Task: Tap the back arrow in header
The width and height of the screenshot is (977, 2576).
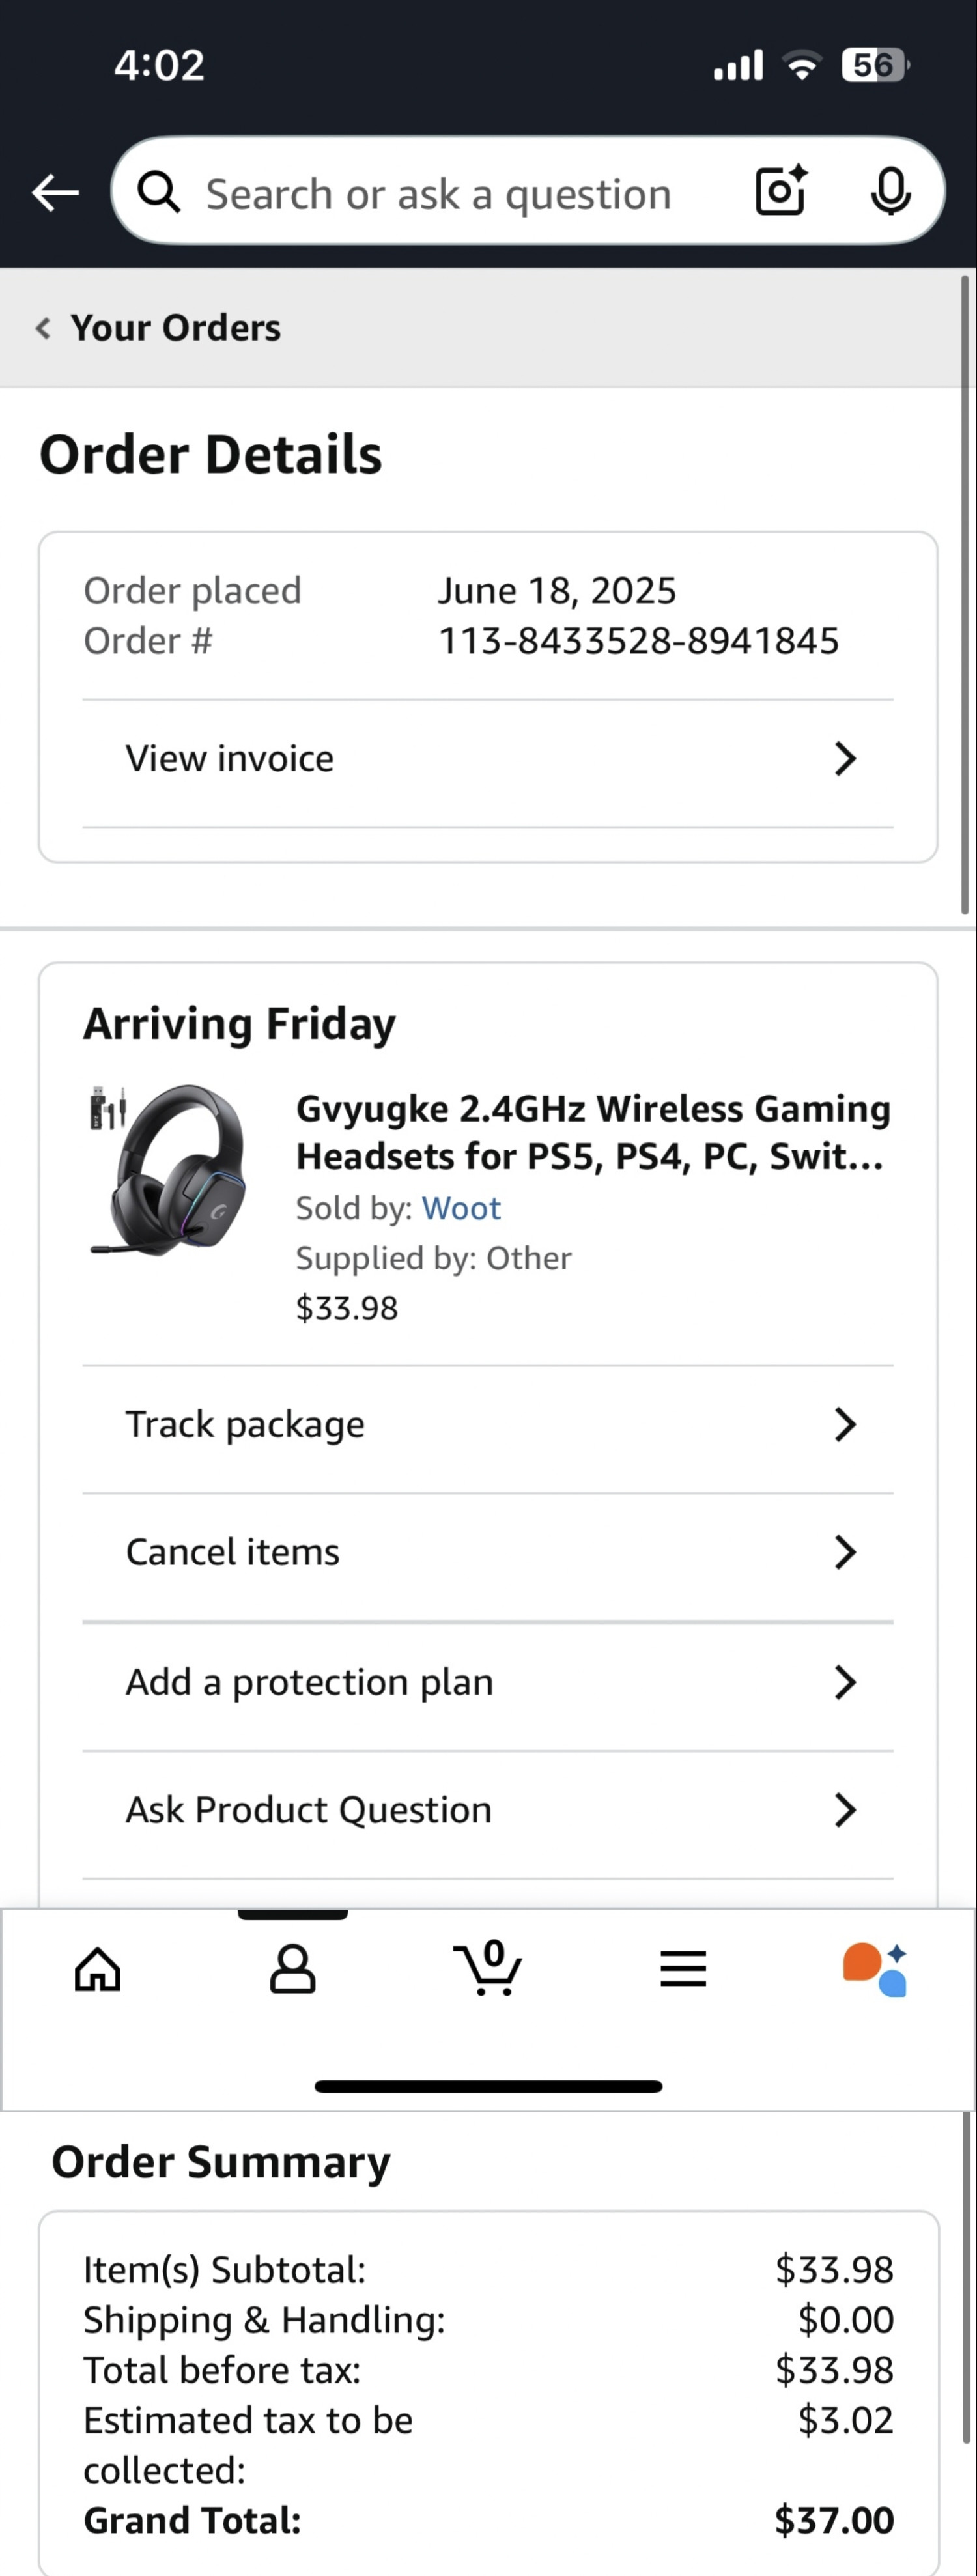Action: tap(55, 192)
